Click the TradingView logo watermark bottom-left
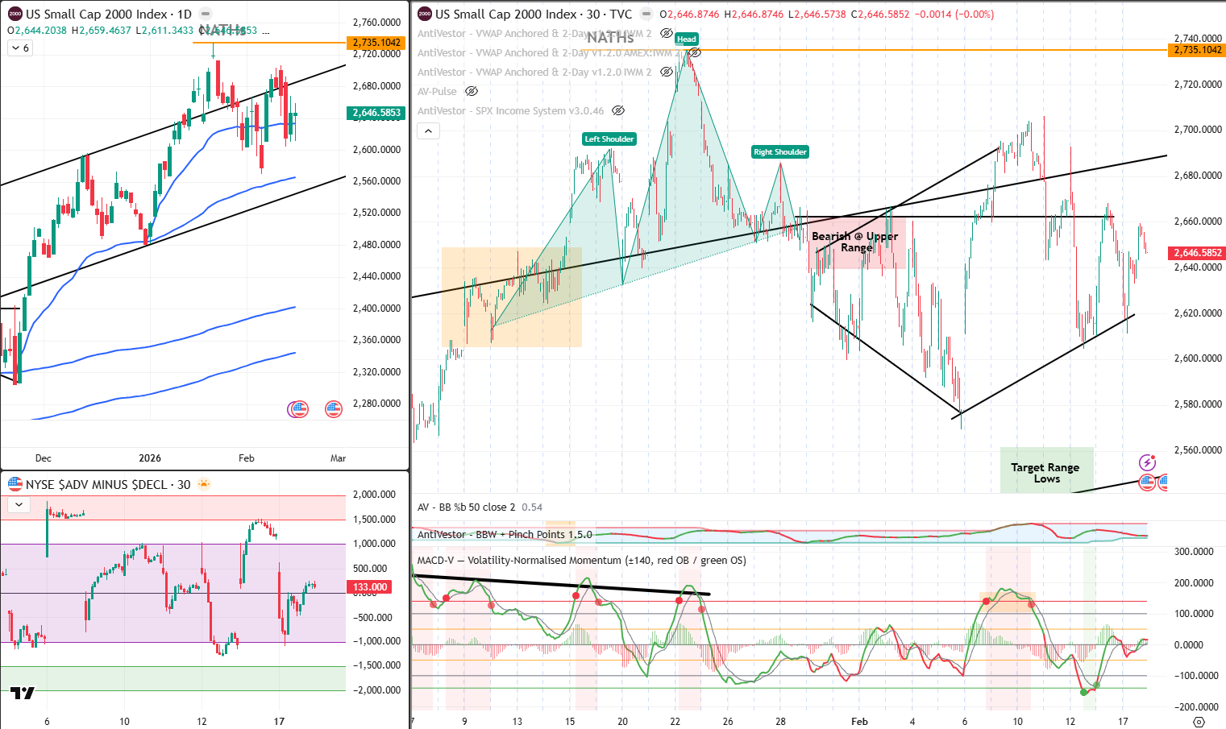The height and width of the screenshot is (729, 1226). [24, 693]
